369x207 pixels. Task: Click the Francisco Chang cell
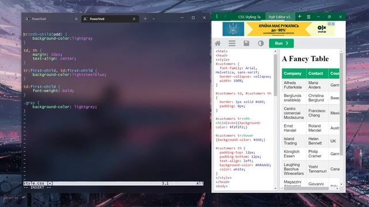point(317,113)
